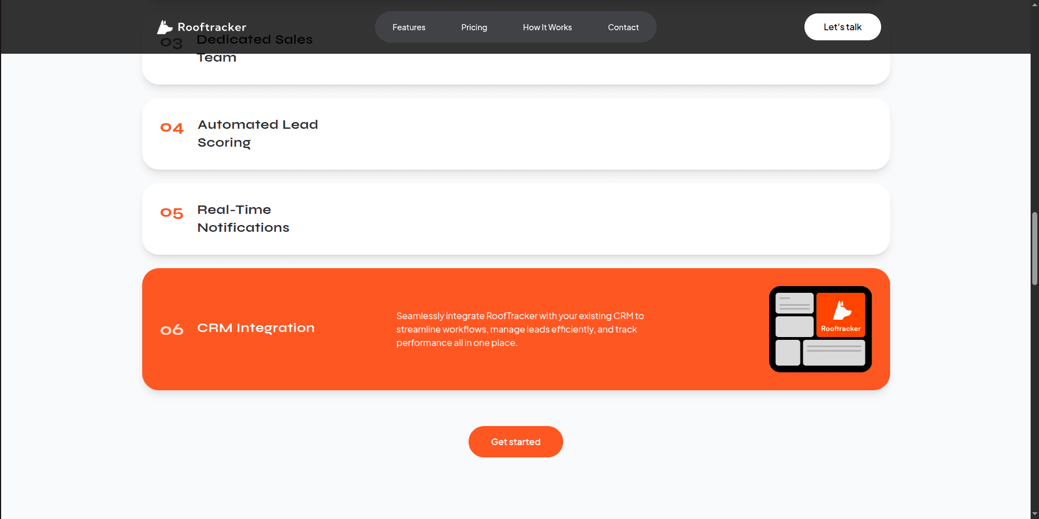1039x519 pixels.
Task: Open the Features nav item
Action: (409, 27)
